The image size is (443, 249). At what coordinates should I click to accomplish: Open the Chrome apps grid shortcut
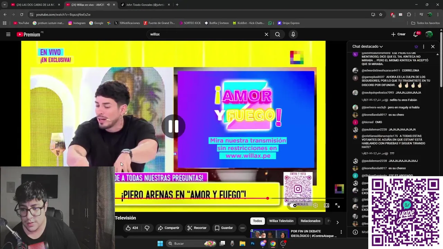pos(4,23)
